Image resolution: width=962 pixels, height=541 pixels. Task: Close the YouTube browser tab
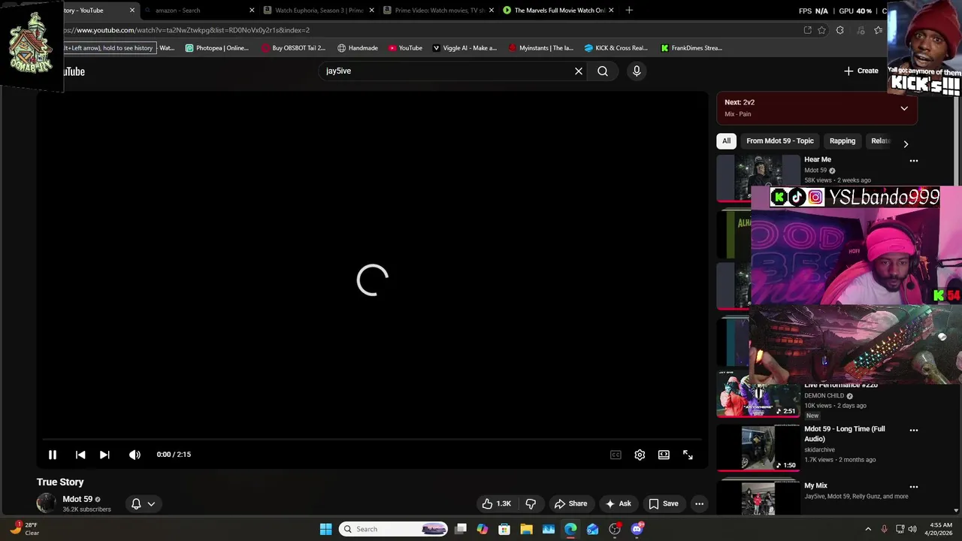coord(132,11)
